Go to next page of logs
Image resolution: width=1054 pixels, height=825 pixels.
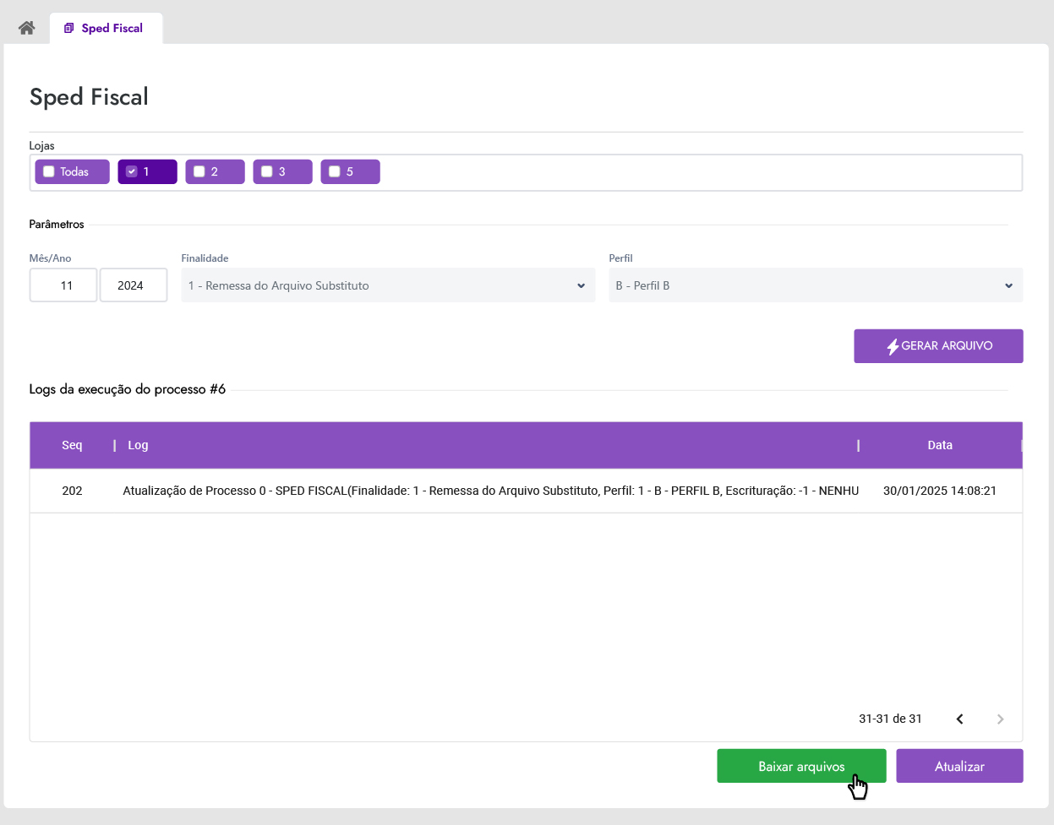coord(1000,719)
